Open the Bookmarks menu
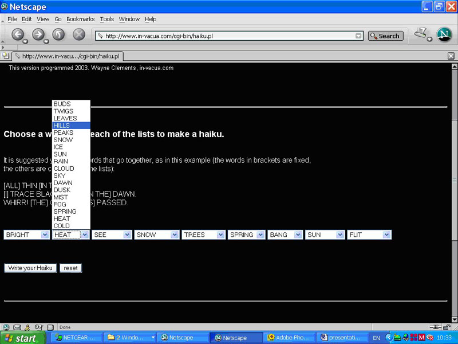 pyautogui.click(x=81, y=19)
